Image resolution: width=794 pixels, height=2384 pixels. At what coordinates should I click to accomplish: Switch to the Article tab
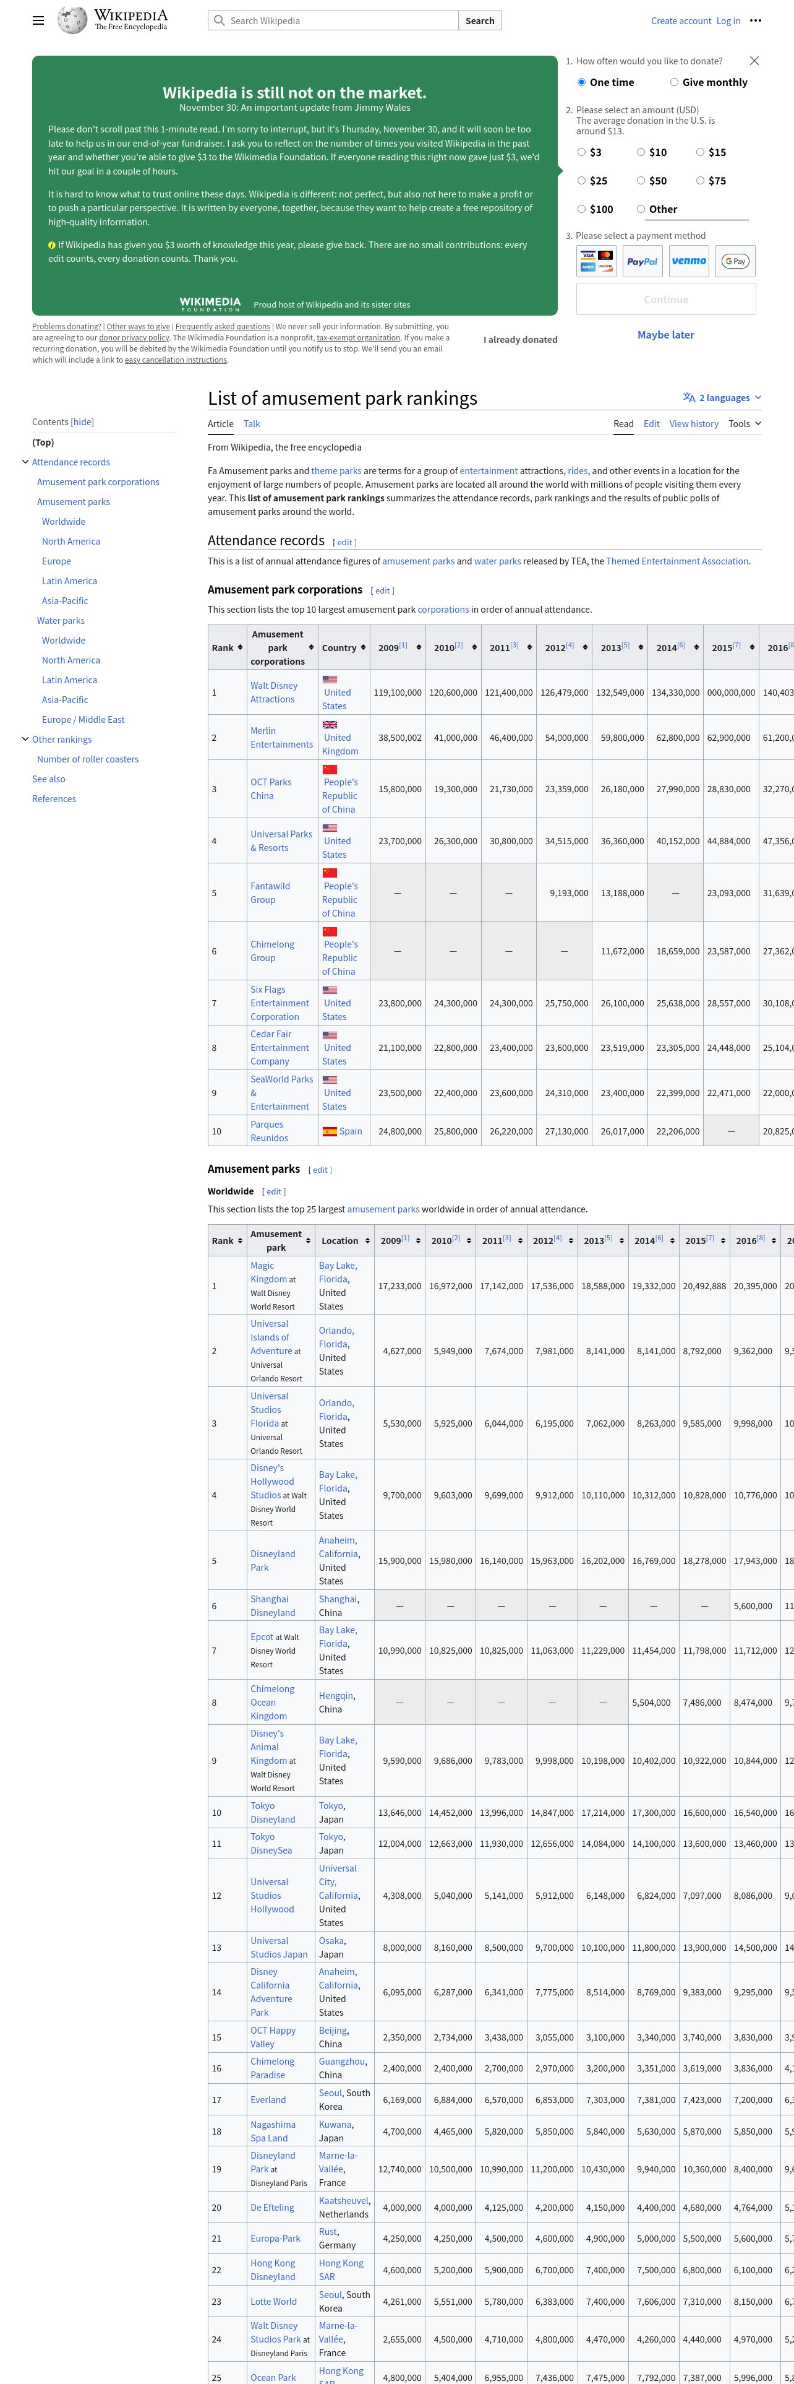[220, 424]
